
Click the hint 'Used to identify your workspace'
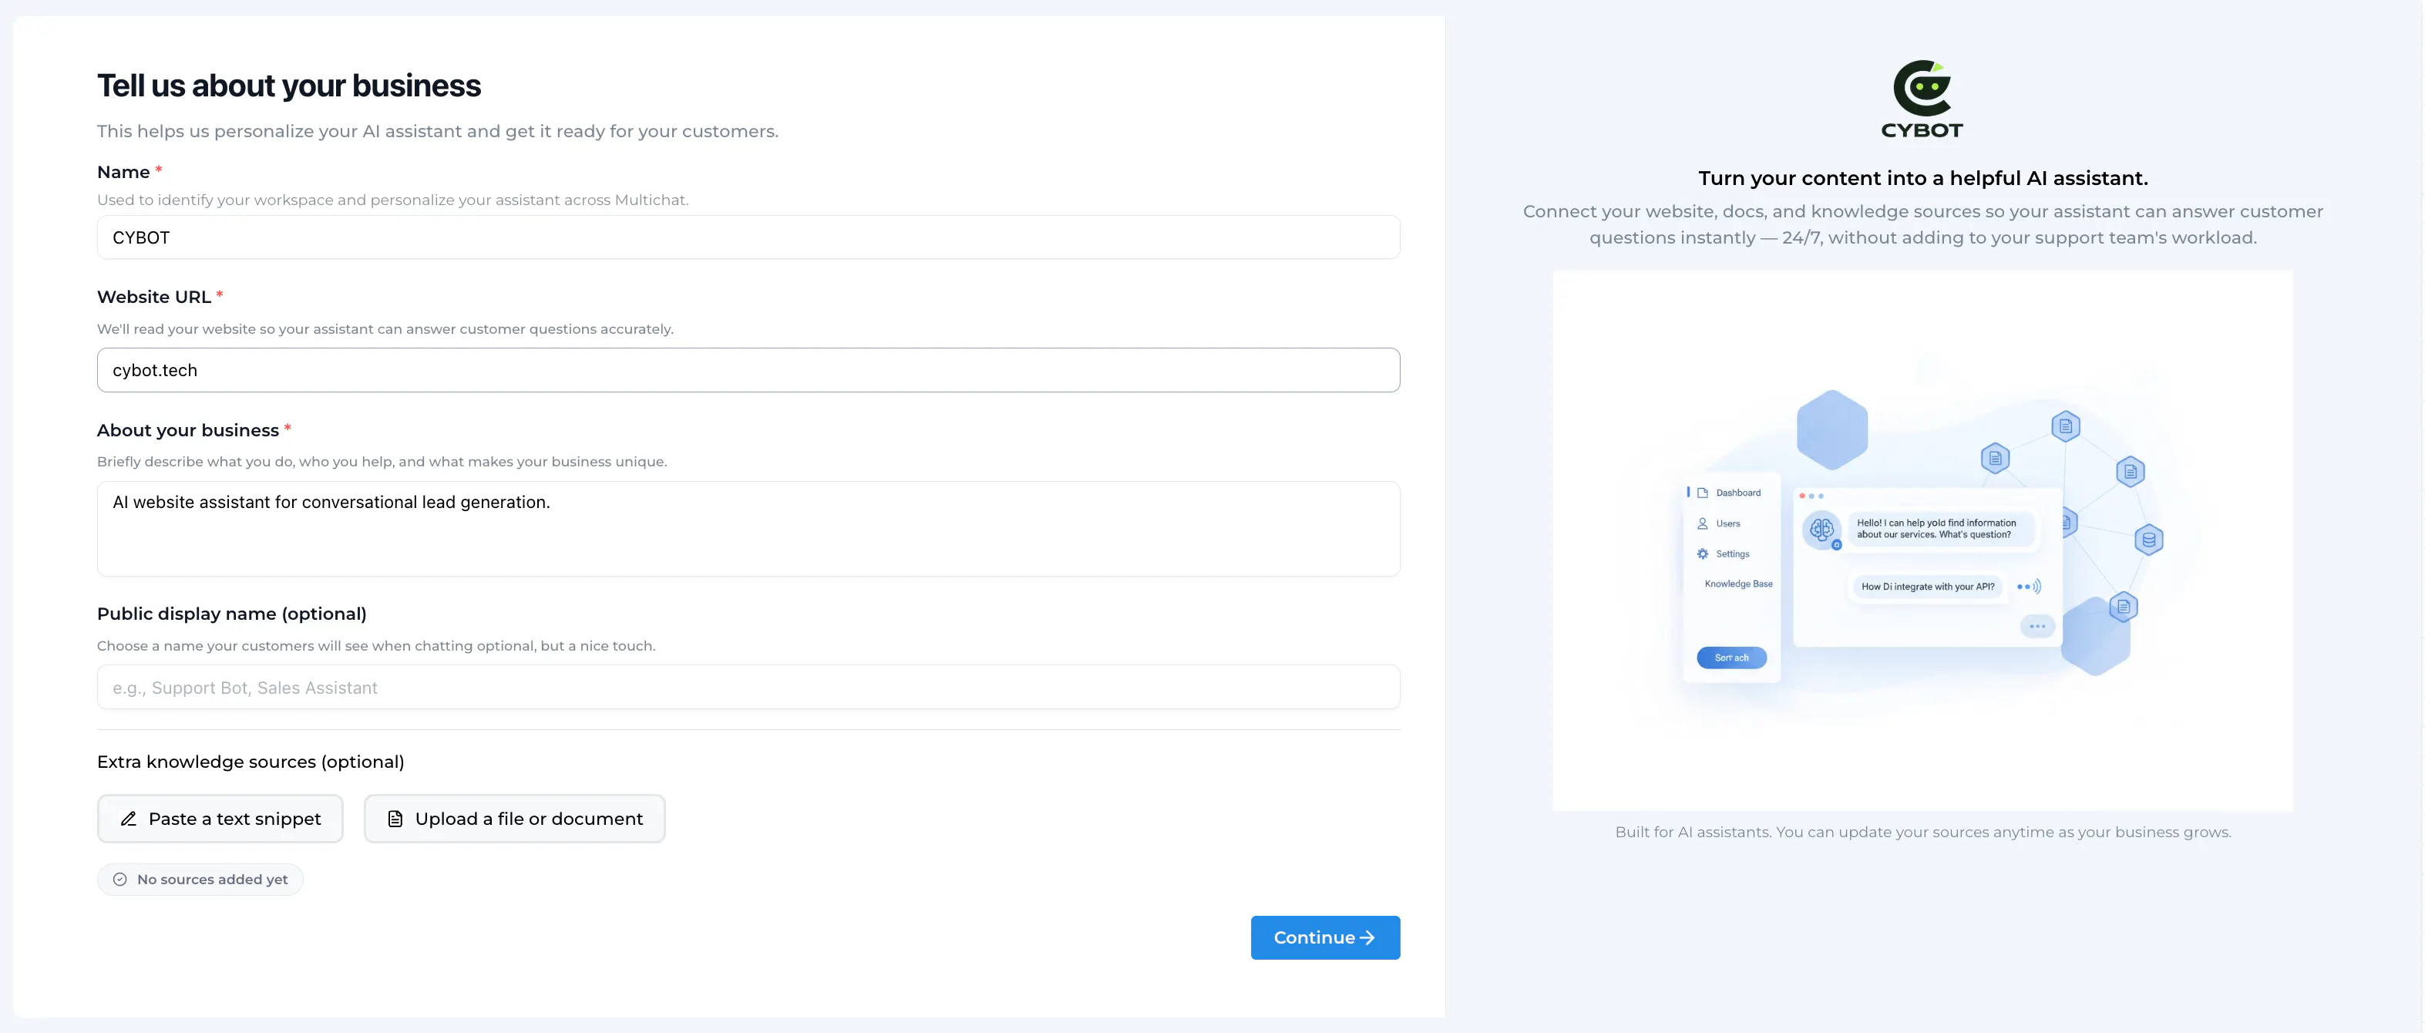tap(392, 200)
